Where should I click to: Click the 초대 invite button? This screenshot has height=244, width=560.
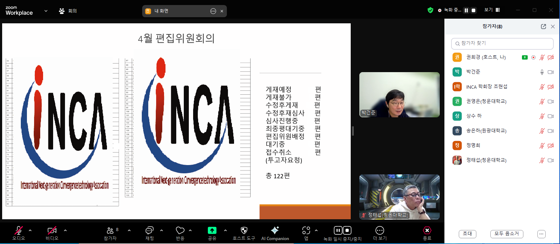(x=467, y=234)
